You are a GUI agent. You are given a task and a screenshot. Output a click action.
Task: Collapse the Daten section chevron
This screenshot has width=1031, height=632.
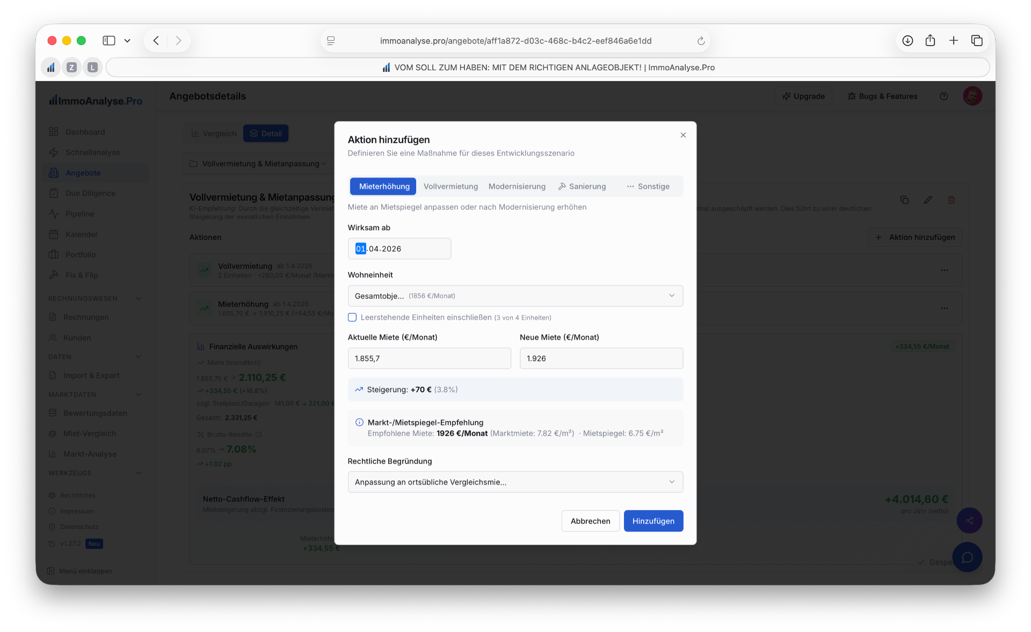(x=139, y=357)
